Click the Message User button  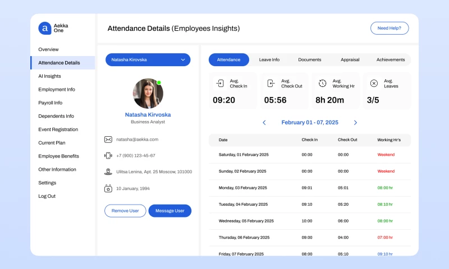170,211
